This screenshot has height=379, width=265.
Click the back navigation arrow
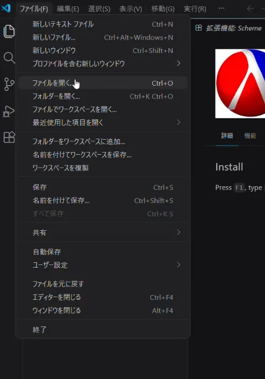[250, 9]
